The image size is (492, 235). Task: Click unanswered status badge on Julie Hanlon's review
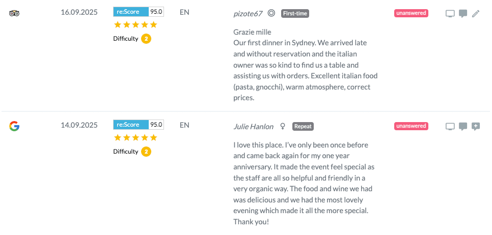tap(411, 126)
